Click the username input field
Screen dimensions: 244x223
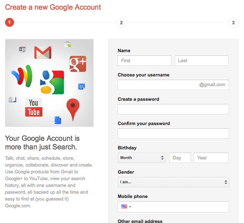[x=173, y=85]
